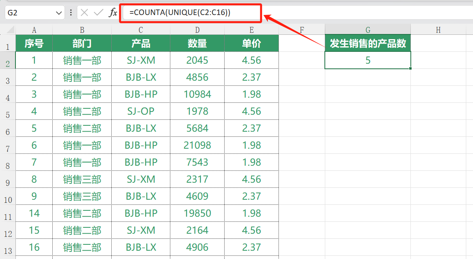Click the Select All corner triangle
This screenshot has width=473, height=259.
(x=10, y=30)
